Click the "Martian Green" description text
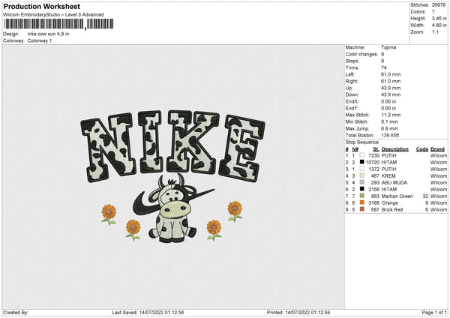Viewport: 450px width, 318px height. pyautogui.click(x=397, y=196)
